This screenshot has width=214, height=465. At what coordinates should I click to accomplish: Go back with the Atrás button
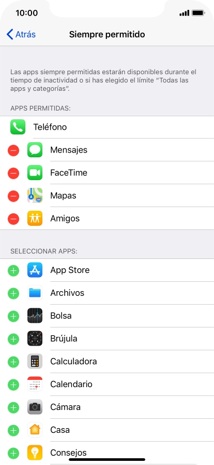(21, 34)
